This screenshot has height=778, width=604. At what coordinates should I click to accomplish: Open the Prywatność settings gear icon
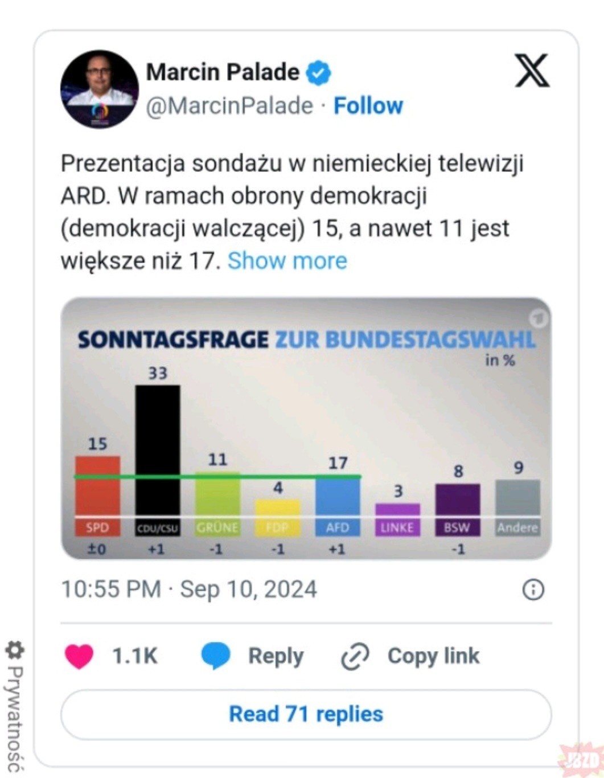(14, 650)
